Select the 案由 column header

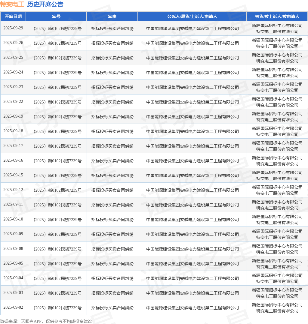(x=112, y=16)
